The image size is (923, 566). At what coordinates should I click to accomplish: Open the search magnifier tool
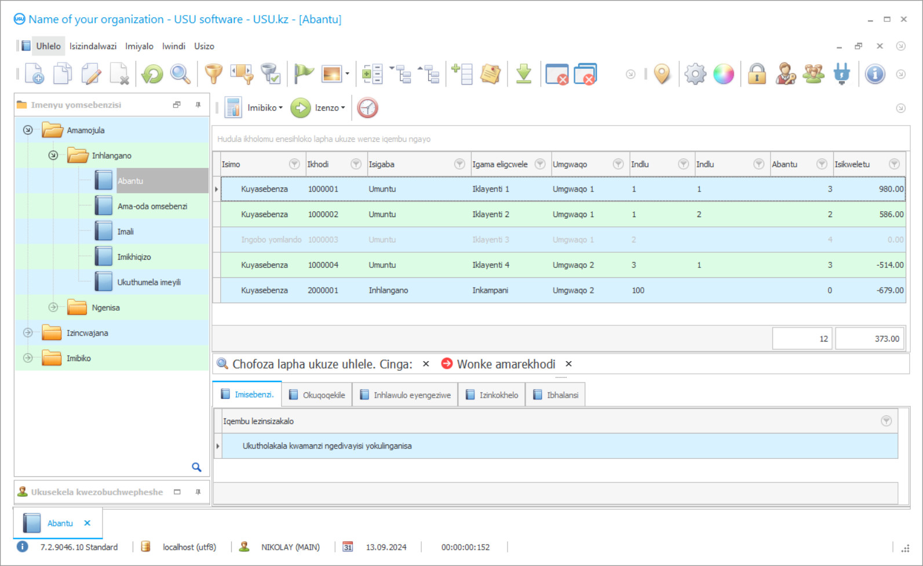point(180,74)
